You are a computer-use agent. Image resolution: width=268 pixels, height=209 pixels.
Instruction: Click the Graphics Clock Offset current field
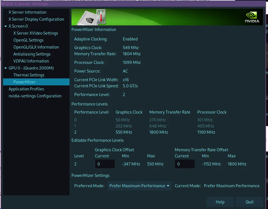pos(105,164)
